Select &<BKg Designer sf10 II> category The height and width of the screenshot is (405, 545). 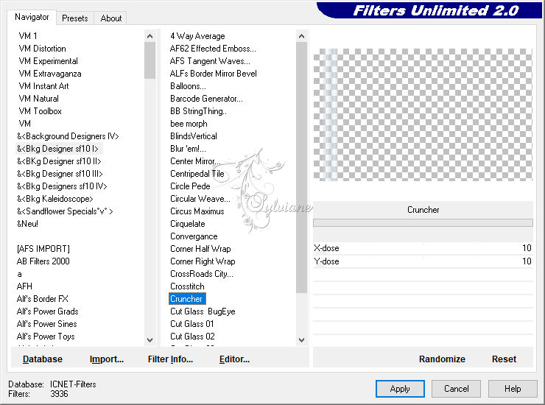pos(59,161)
